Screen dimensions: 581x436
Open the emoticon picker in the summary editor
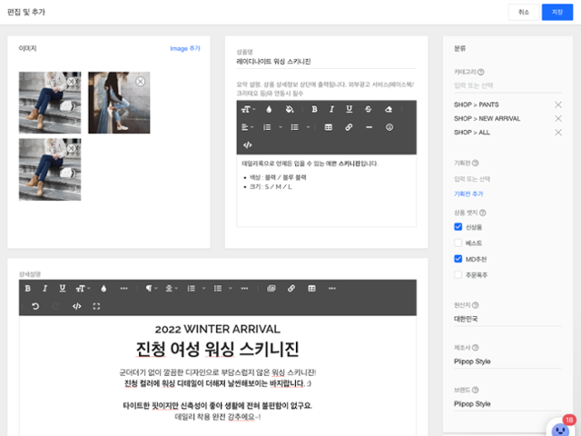(x=389, y=127)
